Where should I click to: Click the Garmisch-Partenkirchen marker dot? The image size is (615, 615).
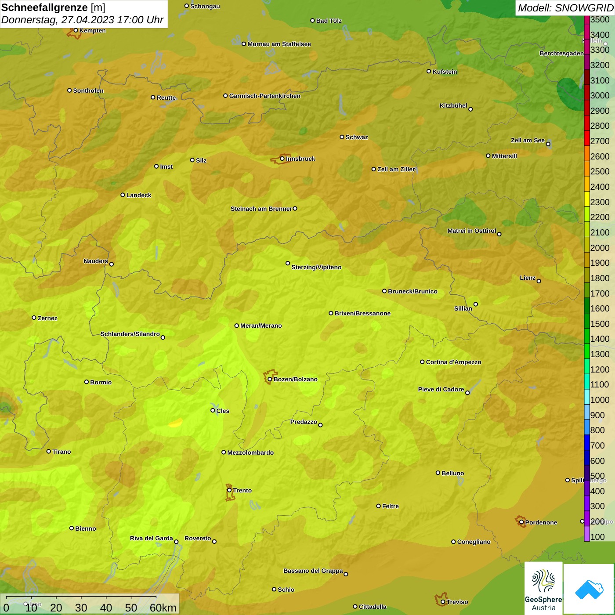tap(225, 96)
